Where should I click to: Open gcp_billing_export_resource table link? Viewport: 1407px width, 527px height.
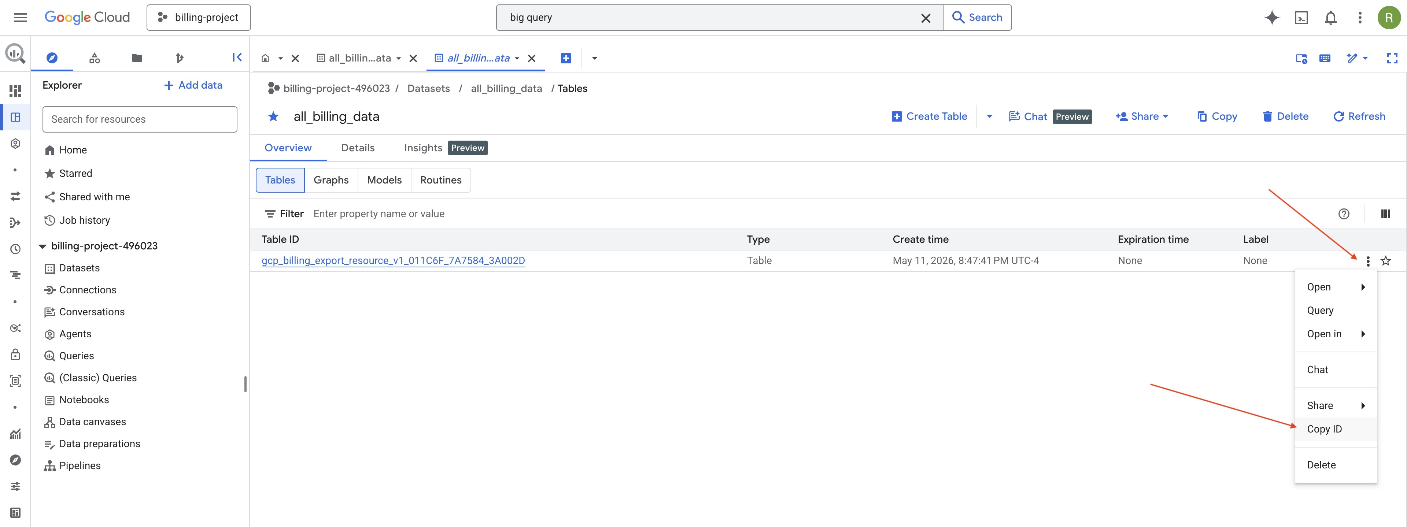[x=393, y=261]
